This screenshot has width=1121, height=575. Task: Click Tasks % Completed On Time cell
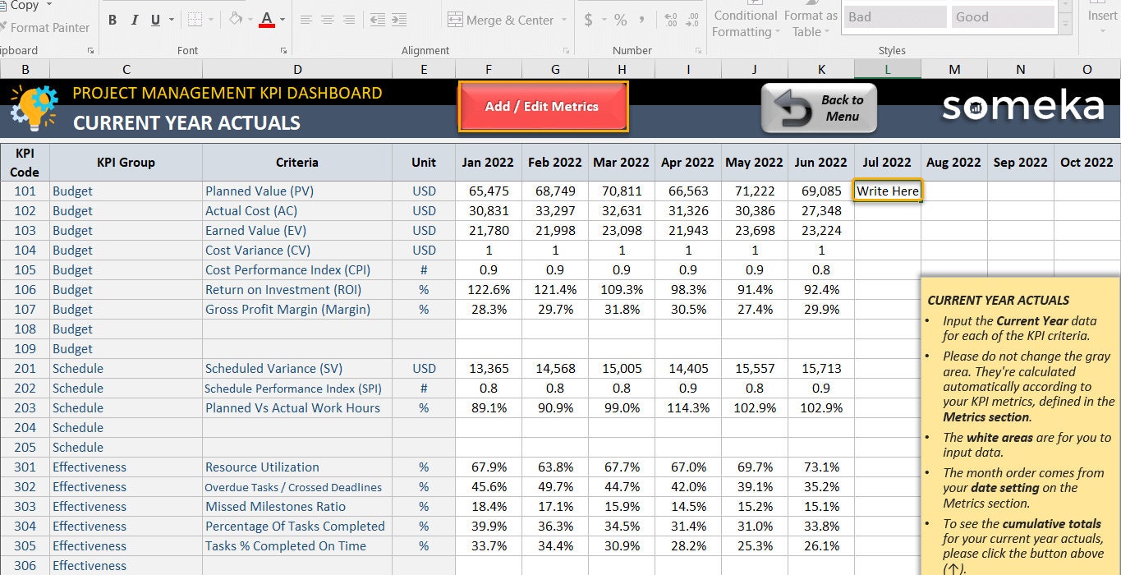297,546
